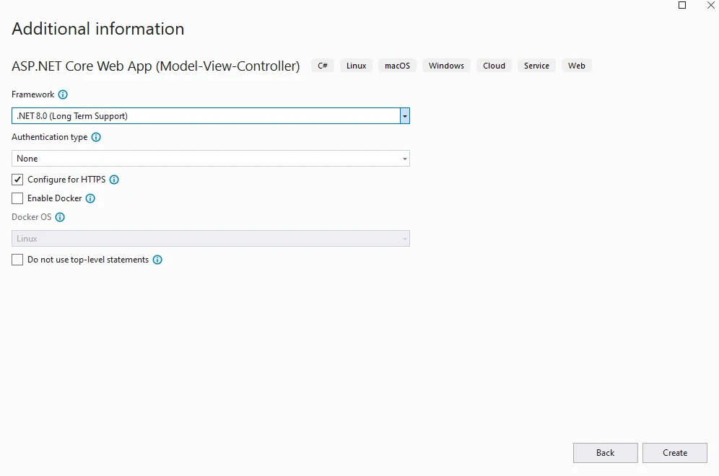Expand the Framework dropdown arrow

click(405, 115)
